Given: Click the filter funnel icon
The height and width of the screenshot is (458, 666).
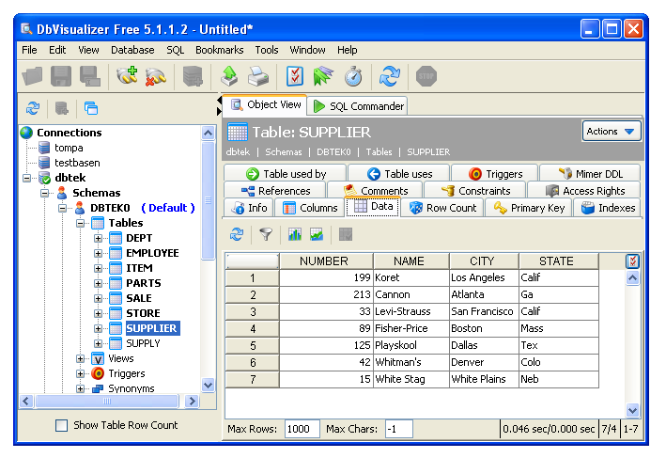Looking at the screenshot, I should coord(266,234).
